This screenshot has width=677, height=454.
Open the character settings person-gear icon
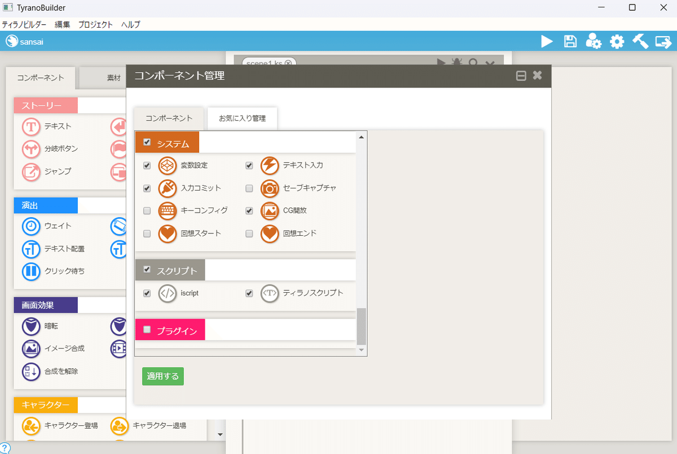(594, 41)
